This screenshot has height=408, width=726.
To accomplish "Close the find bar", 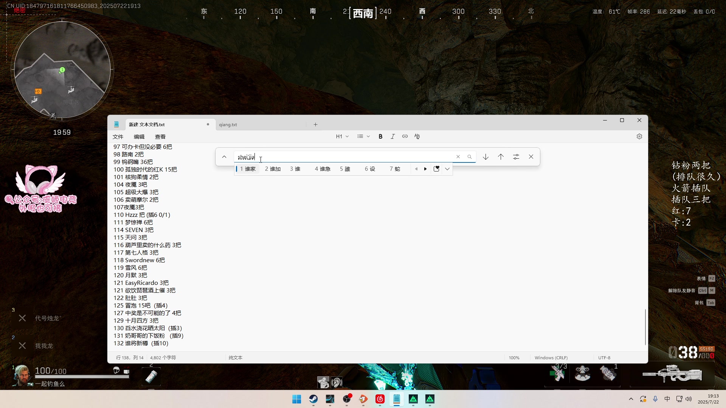I will point(531,157).
